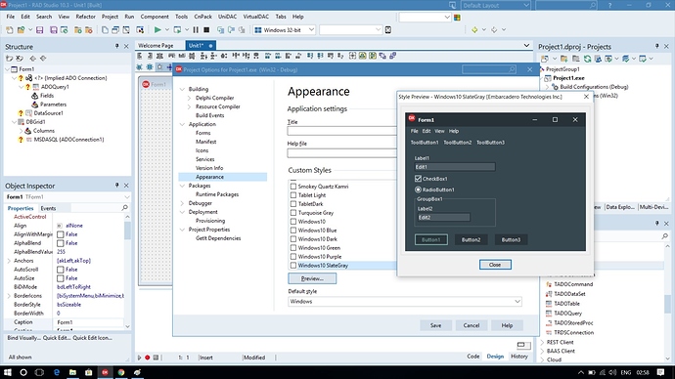Screen dimensions: 675x379
Task: Tick the Windows10 SlateGray checkbox
Action: coord(293,265)
